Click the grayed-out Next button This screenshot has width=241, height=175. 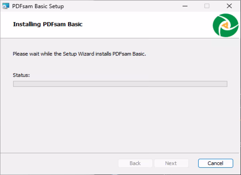pos(171,163)
